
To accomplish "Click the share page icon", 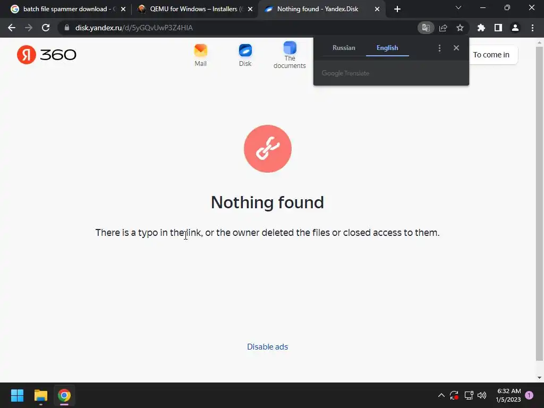I will 443,28.
